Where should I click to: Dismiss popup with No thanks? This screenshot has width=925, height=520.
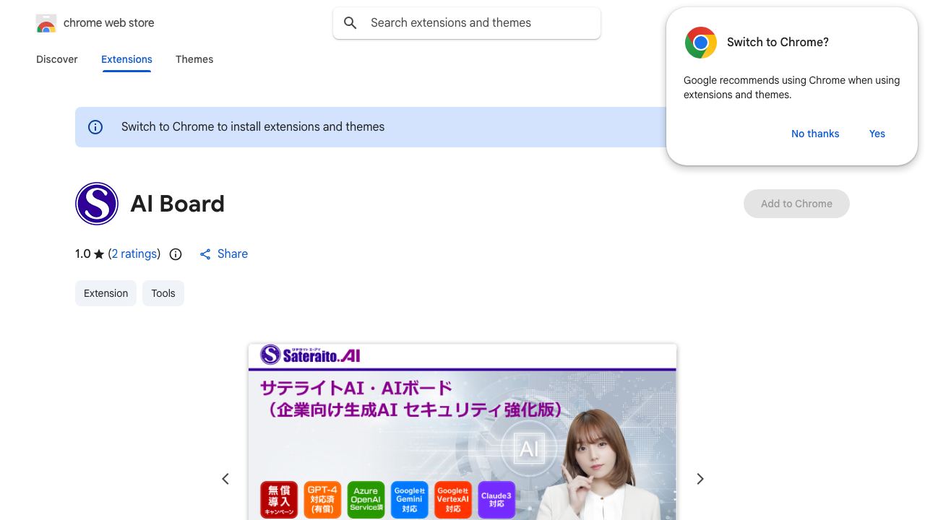click(x=815, y=134)
